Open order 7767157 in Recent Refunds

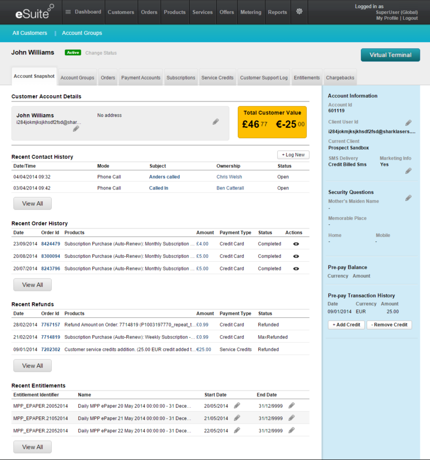pyautogui.click(x=50, y=325)
